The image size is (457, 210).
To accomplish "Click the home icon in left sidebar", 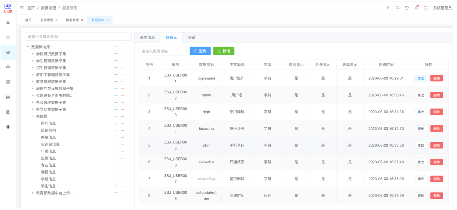I will [x=8, y=22].
